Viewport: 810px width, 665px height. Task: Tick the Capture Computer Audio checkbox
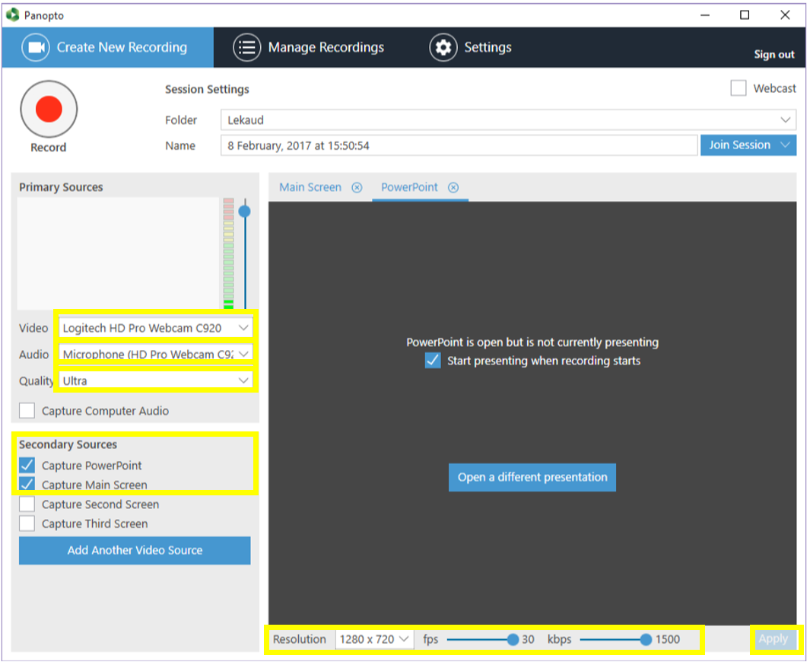pos(27,411)
